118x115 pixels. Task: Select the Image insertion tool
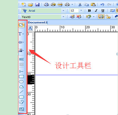click(20, 50)
